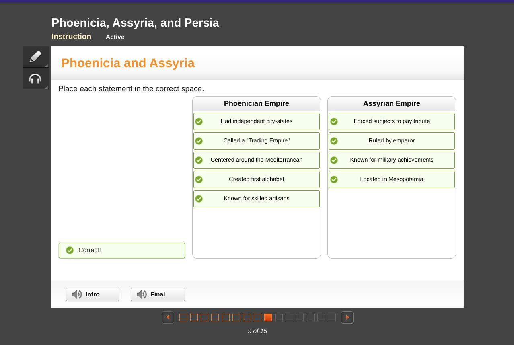Expand the headphones tool corner arrow

(x=46, y=87)
